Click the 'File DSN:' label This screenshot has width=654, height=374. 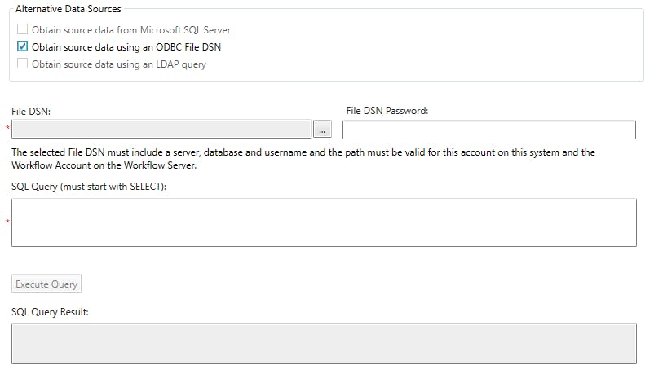click(x=32, y=111)
